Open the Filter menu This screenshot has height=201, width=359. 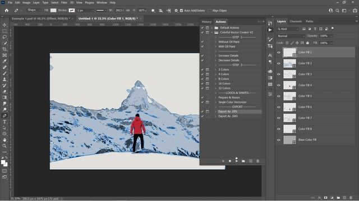(x=64, y=2)
